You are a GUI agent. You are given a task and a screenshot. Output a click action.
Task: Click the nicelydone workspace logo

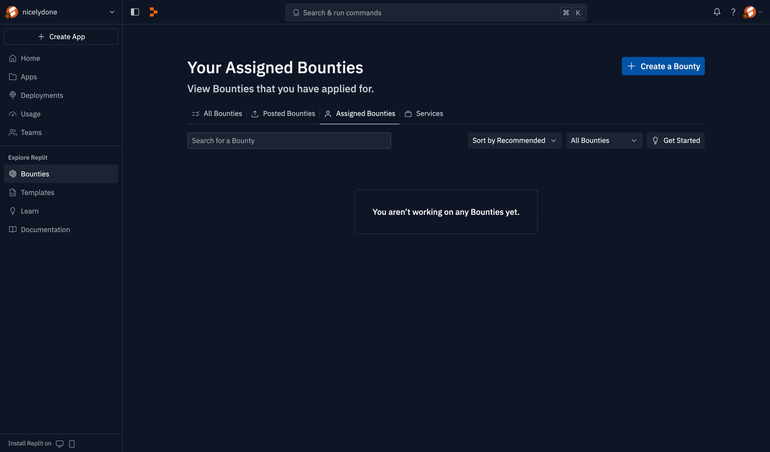coord(12,12)
